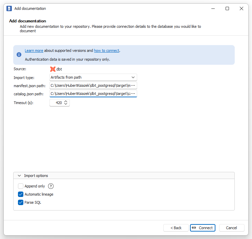Screen dimensions: 252x239
Task: Cancel the Add documentation dialog
Action: coord(232,228)
